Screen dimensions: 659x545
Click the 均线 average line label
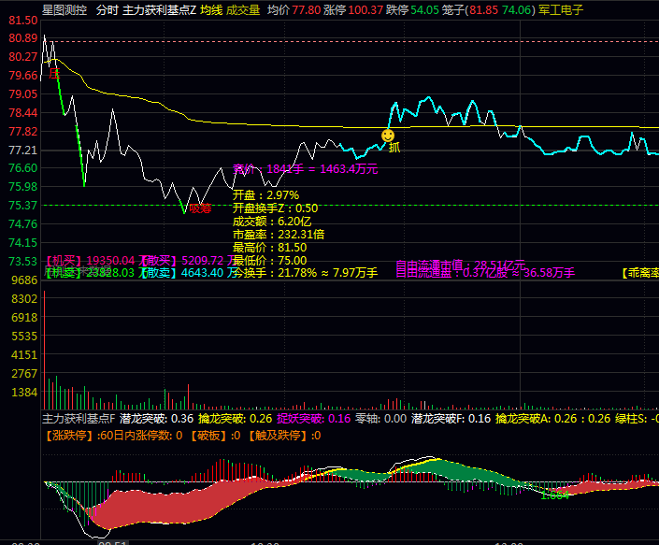click(x=211, y=9)
